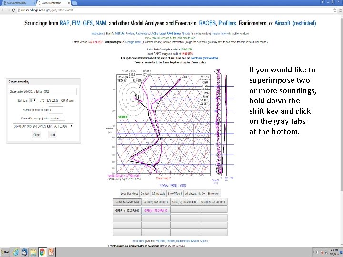Switch plot type with Skew-T/Tephi button
Viewport: 343px width, 257px height.
tap(175, 193)
